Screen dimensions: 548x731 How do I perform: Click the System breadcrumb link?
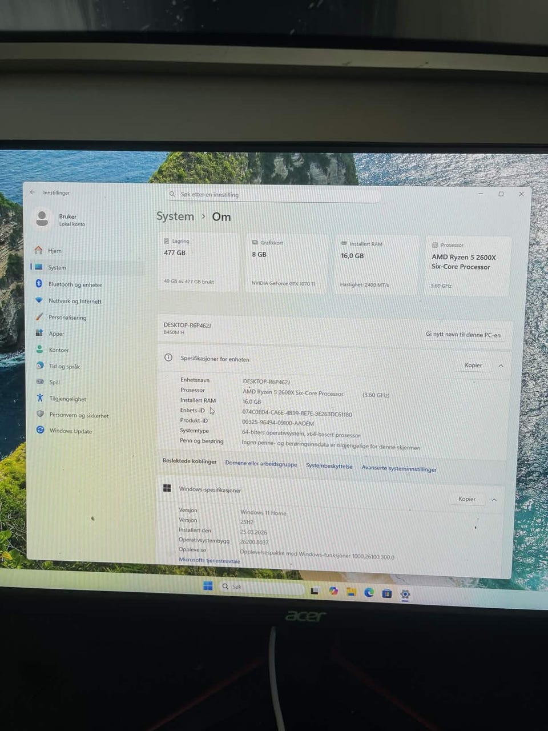[175, 216]
